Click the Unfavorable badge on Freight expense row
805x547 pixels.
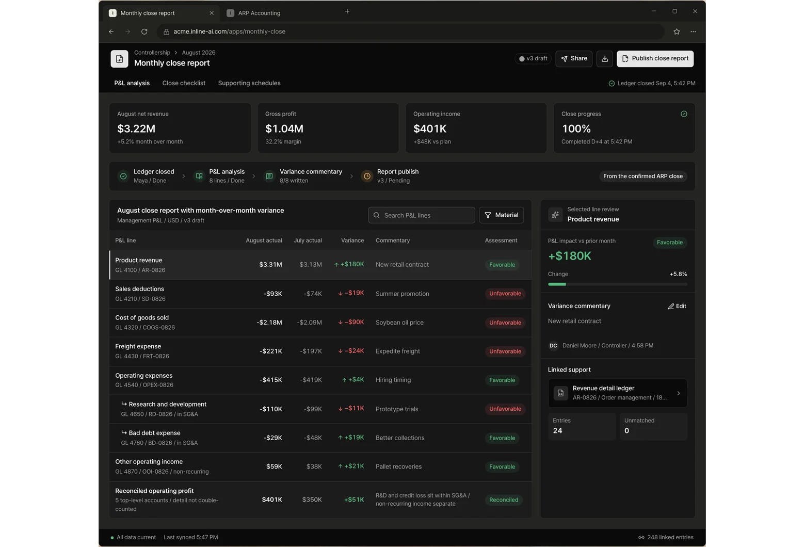(505, 351)
